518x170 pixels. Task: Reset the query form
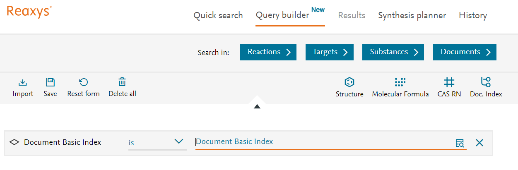click(x=83, y=82)
